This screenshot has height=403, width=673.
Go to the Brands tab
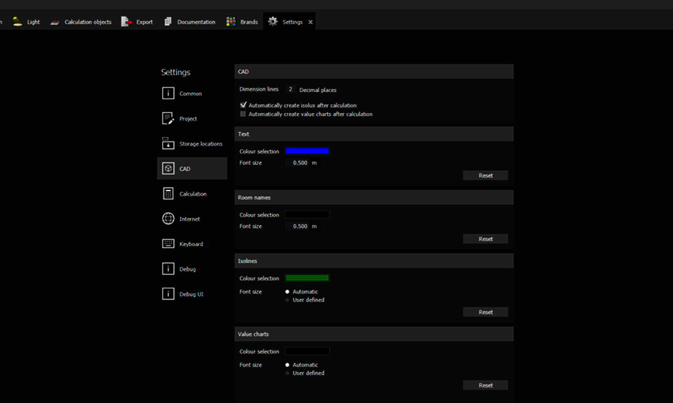(x=242, y=22)
